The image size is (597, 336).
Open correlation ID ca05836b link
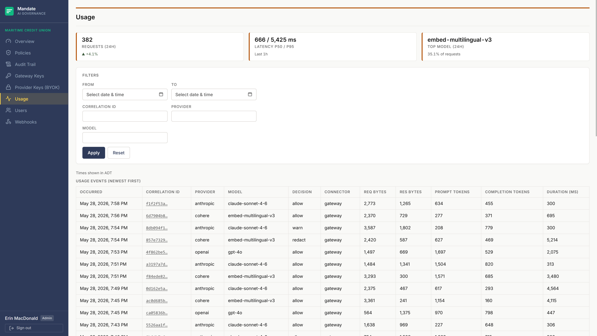coord(157,313)
